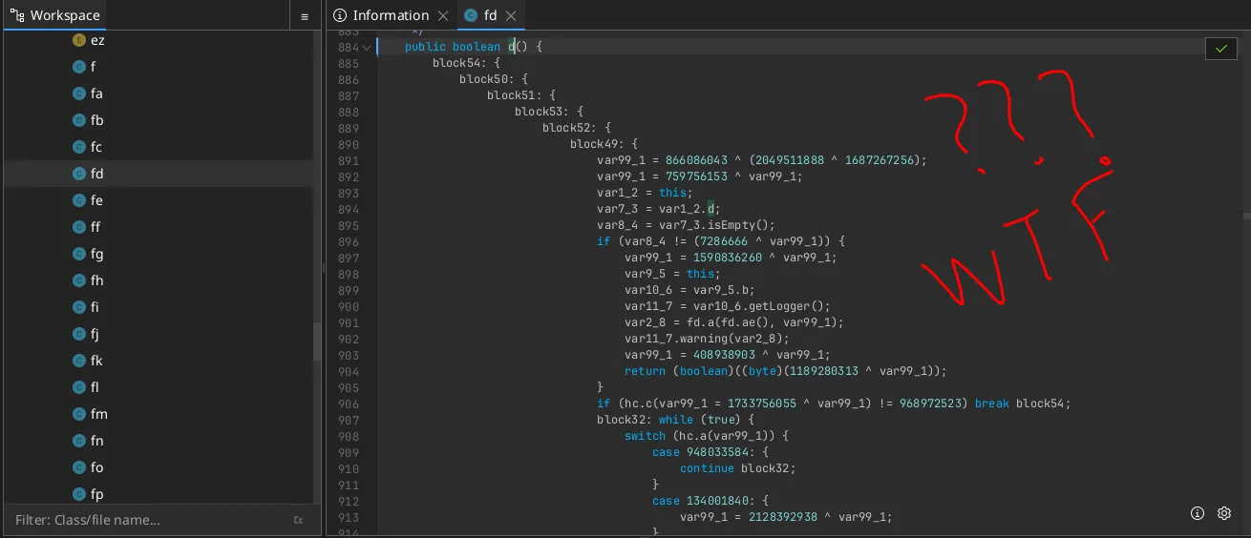Click line number 906 in gutter
This screenshot has width=1251, height=538.
coord(349,403)
